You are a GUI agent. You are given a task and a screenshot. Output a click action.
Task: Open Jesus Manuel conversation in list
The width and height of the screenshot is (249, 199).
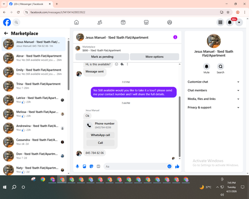click(x=33, y=44)
